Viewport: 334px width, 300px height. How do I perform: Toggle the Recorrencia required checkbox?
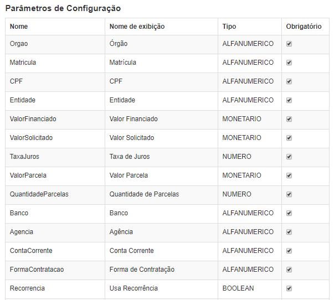[289, 288]
